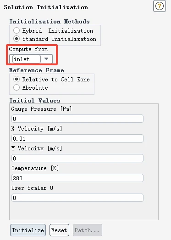
Task: Click the Initialization Methods group label
Action: tap(50, 22)
